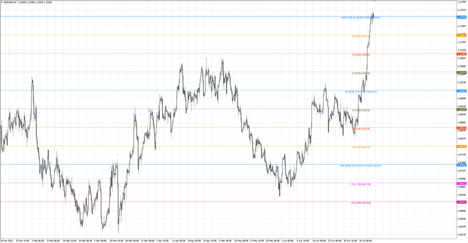Click the dark pink price tag on the D1[-2/8] line

(461, 202)
